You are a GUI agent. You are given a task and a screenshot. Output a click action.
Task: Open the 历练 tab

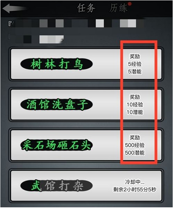click(x=118, y=8)
